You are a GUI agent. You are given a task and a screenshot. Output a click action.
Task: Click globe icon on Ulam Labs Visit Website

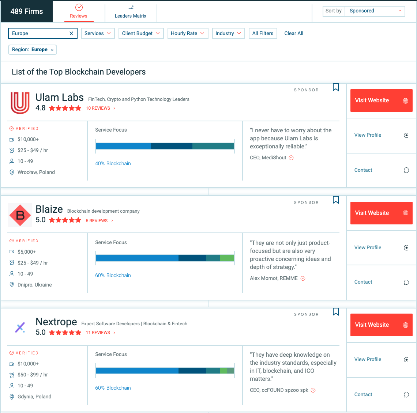tap(406, 101)
